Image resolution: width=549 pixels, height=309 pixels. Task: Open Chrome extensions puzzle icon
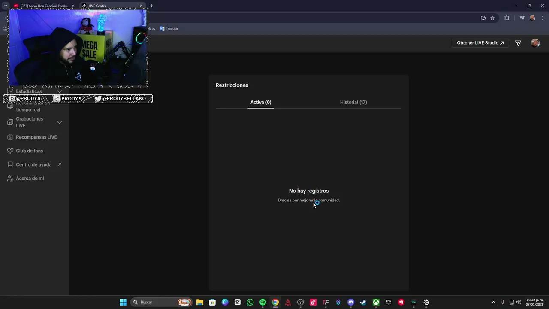pyautogui.click(x=507, y=18)
